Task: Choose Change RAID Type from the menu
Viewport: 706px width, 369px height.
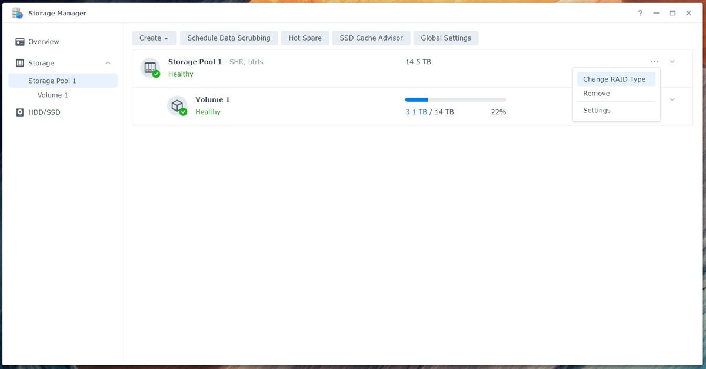Action: (615, 78)
